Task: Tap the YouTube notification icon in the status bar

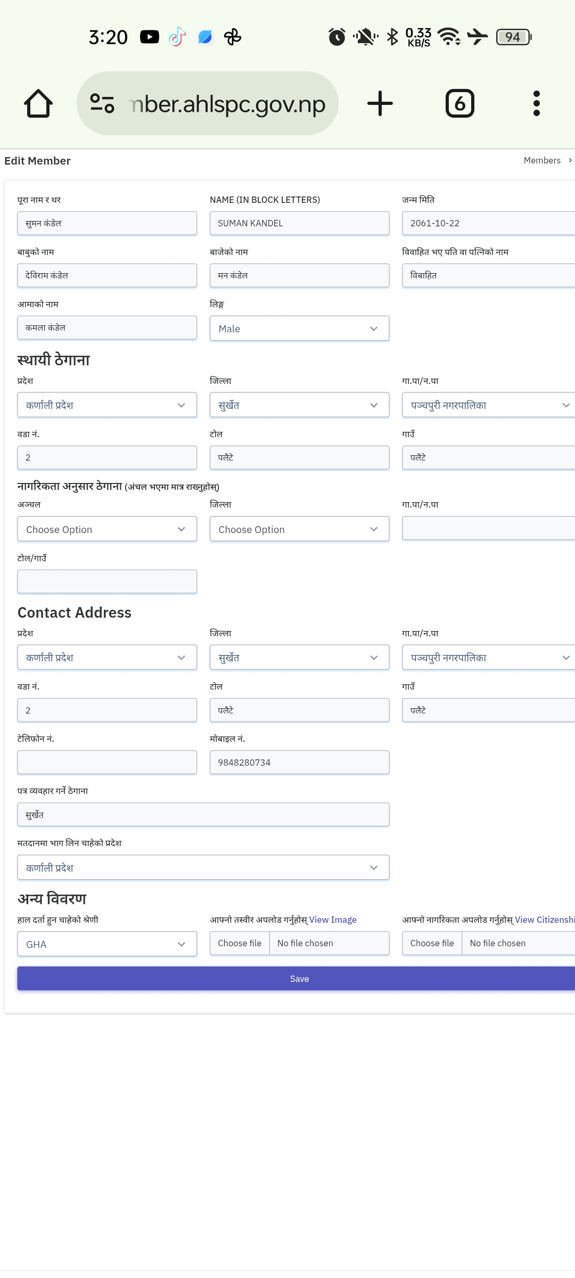Action: (150, 37)
